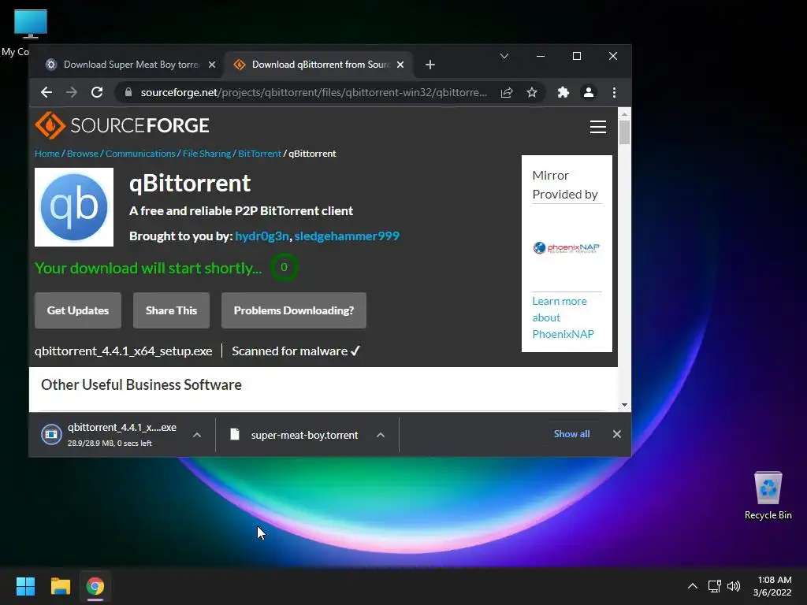Click Problems Downloading? button

click(x=294, y=310)
